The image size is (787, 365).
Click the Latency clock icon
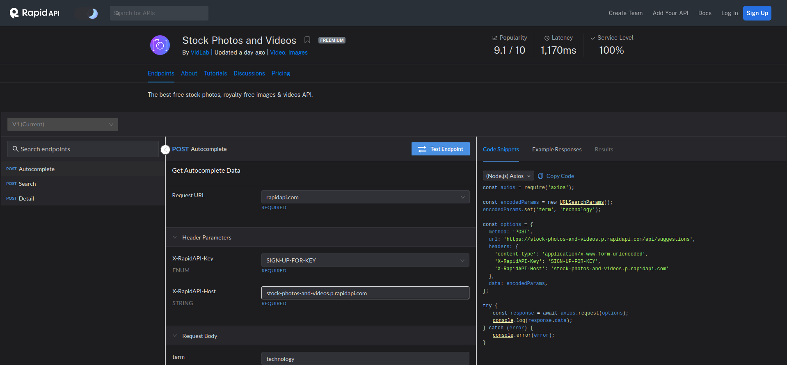547,38
